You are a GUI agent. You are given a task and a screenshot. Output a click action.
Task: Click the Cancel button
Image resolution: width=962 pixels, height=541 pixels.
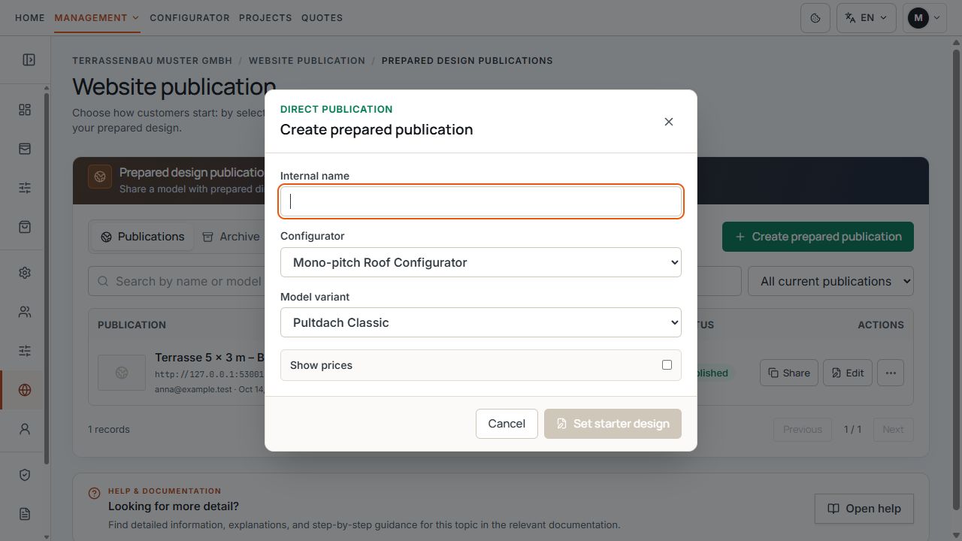point(507,424)
